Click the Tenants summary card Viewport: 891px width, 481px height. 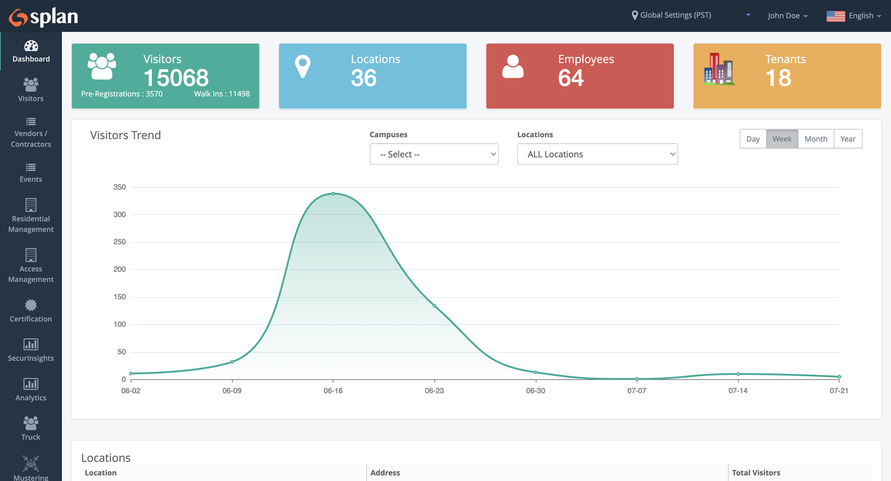787,76
